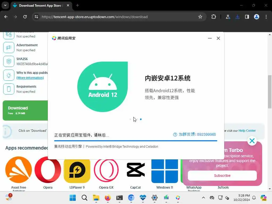Open the Terminal taskbar icon

point(119,198)
